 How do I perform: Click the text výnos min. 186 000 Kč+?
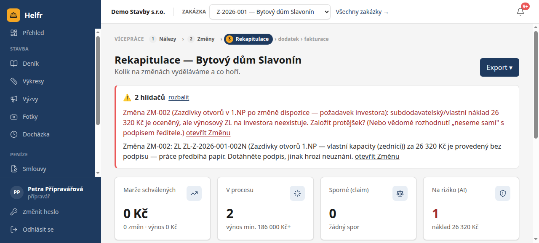[x=259, y=227]
